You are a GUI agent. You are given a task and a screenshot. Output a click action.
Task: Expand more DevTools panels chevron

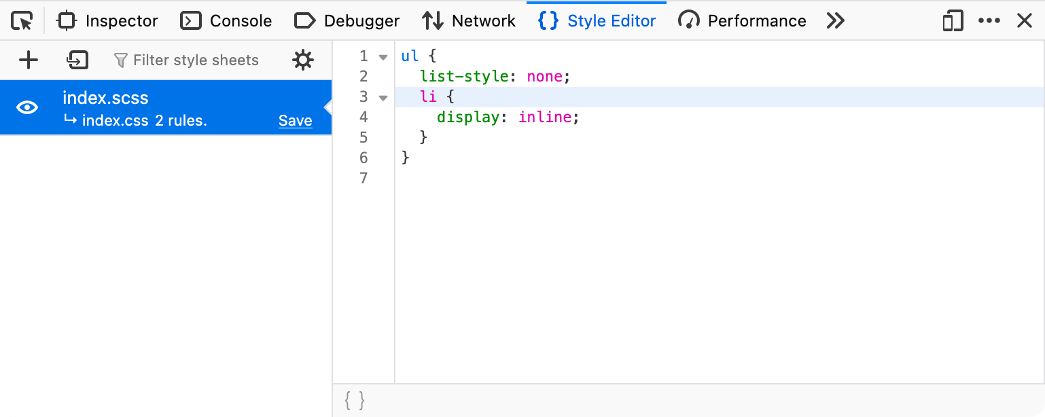[x=835, y=20]
